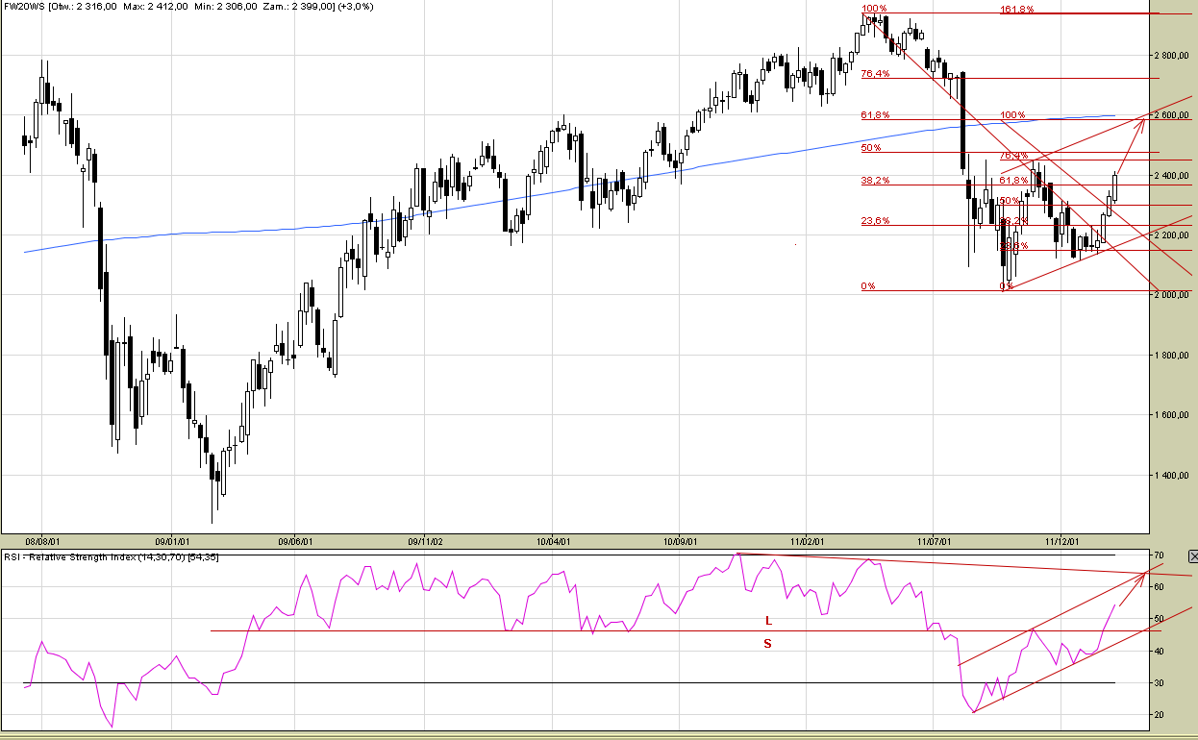Select the 10/04/01 date label
Screen dimensions: 1198x740
point(553,540)
